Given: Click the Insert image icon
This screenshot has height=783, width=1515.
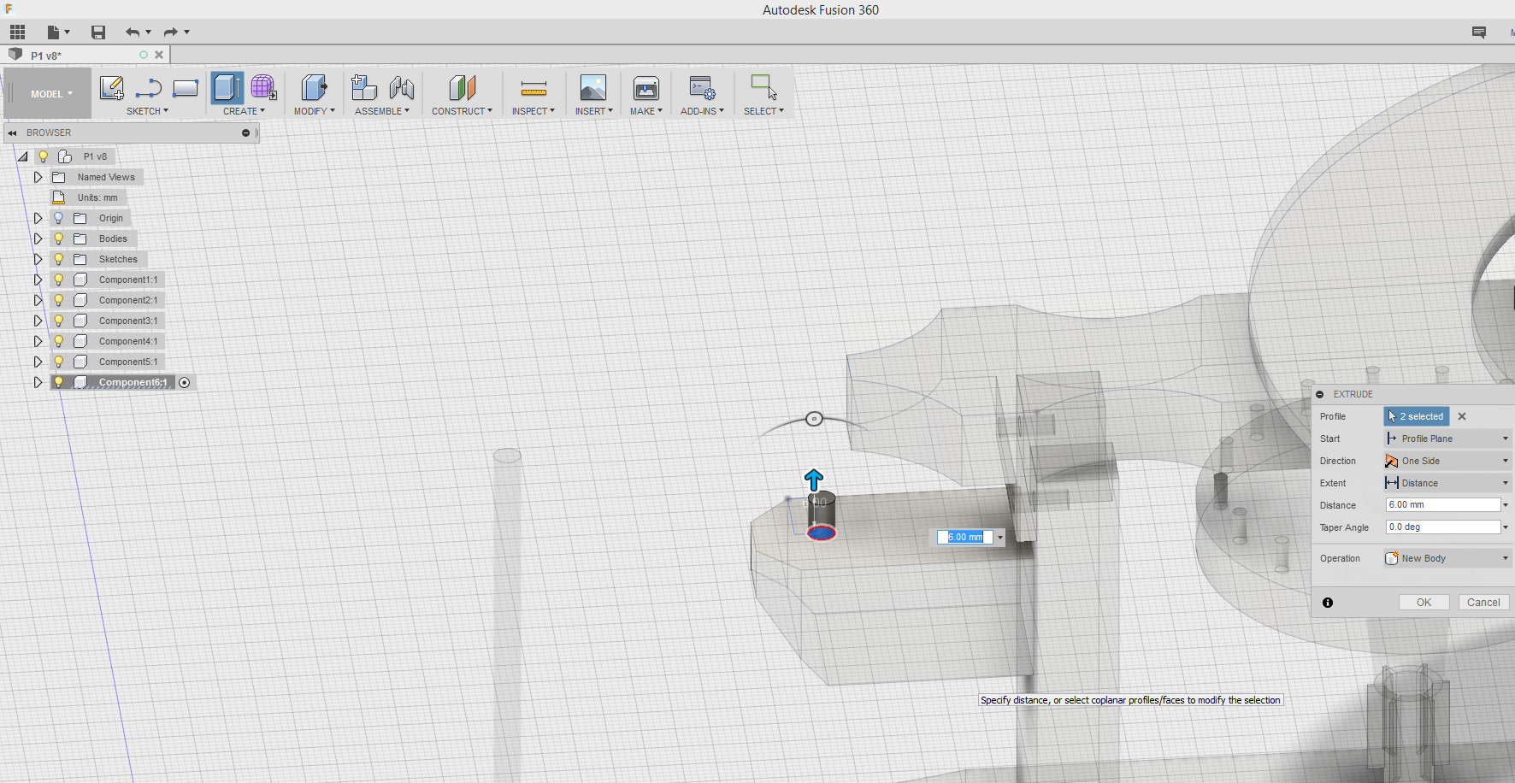Looking at the screenshot, I should pyautogui.click(x=593, y=88).
